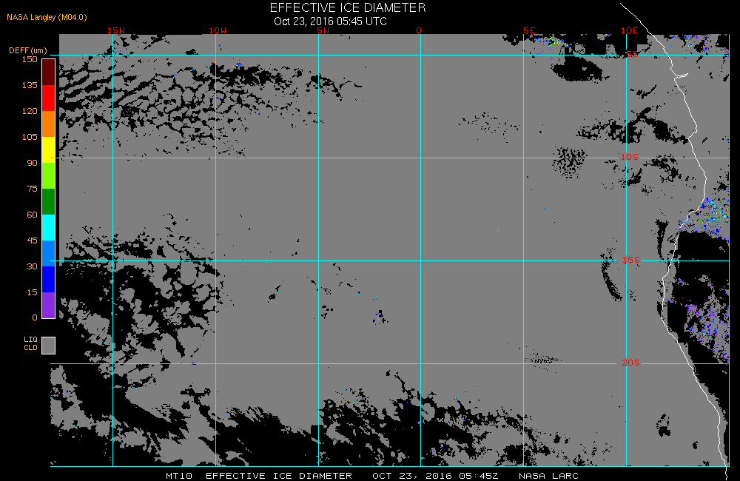Click the light blue 30-45 color band
Viewport: 740px width, 481px height.
pyautogui.click(x=49, y=254)
